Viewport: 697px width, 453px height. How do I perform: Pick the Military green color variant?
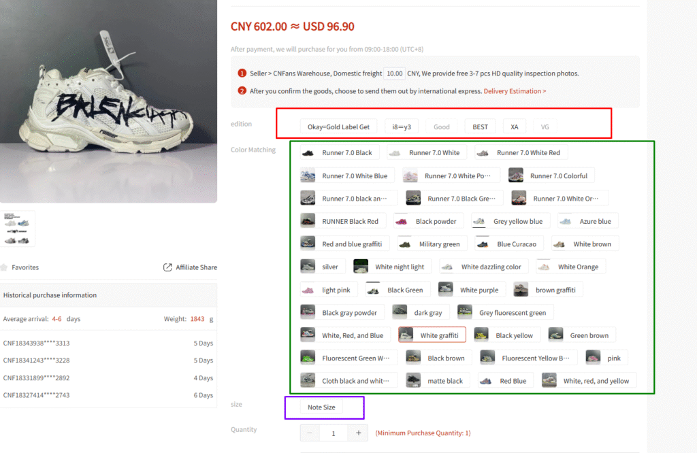click(x=432, y=244)
